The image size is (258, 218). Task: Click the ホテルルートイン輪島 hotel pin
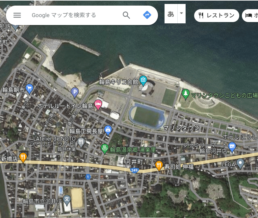tap(98, 105)
